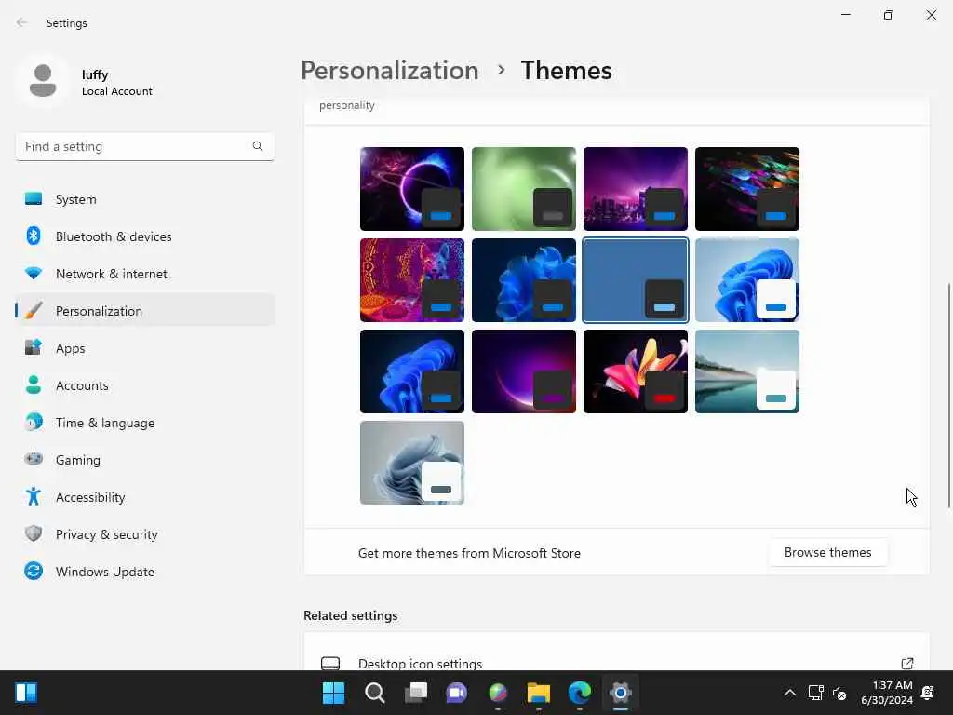Image resolution: width=953 pixels, height=715 pixels.
Task: Click Browse themes button
Action: point(827,552)
